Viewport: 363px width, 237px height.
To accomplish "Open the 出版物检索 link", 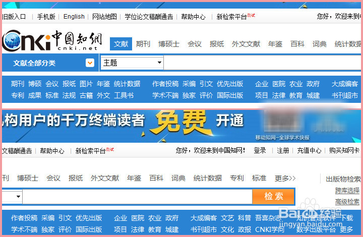I will [343, 179].
